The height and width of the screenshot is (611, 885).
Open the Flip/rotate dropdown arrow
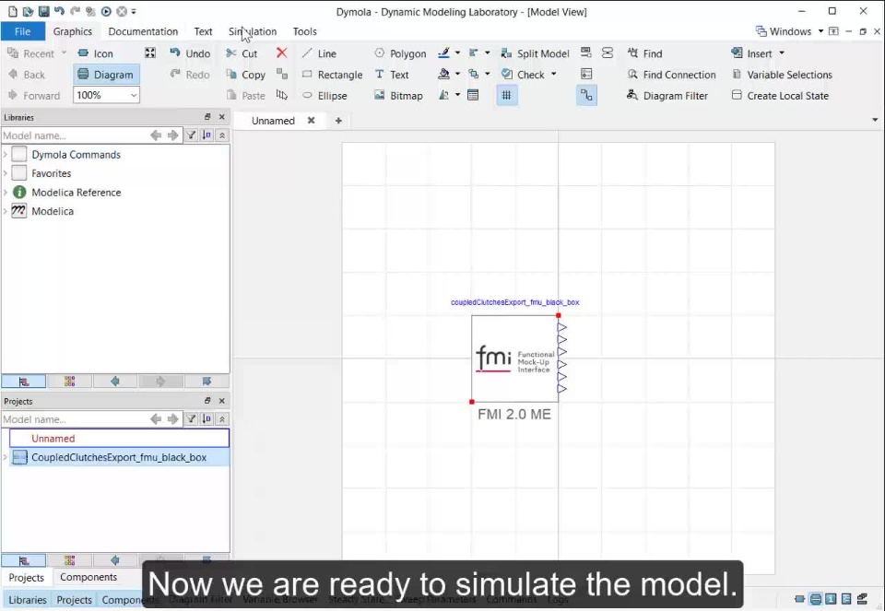(458, 95)
